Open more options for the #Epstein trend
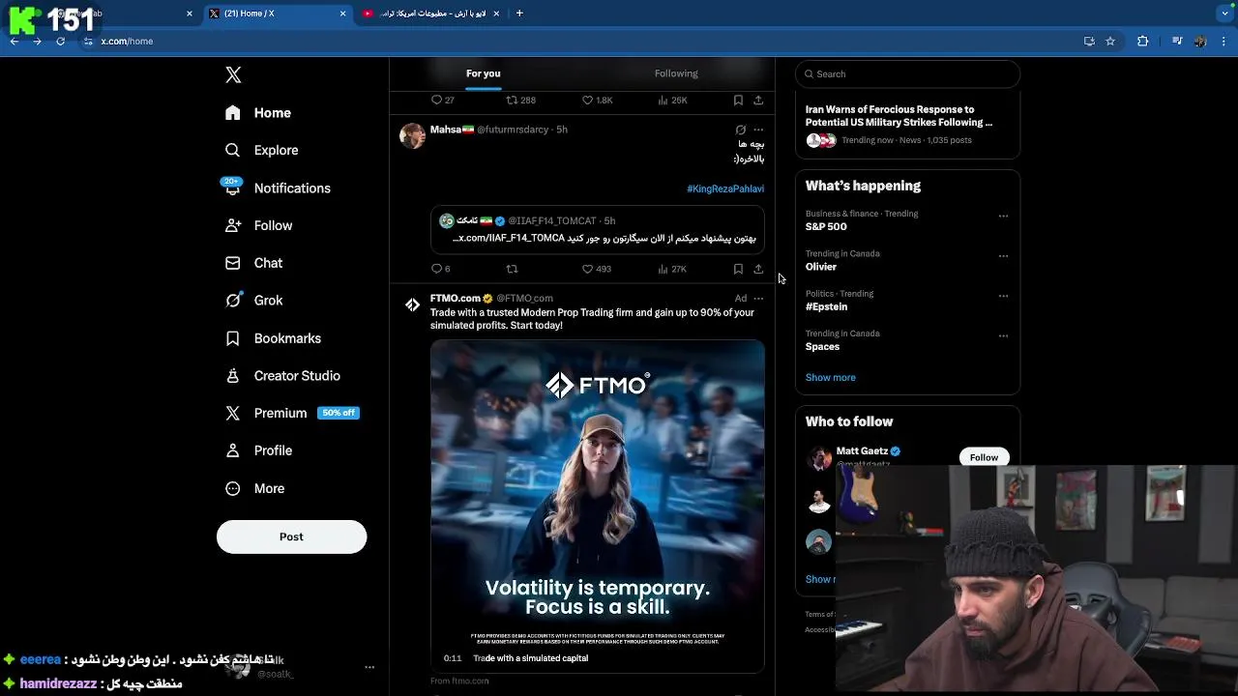 [x=1003, y=296]
